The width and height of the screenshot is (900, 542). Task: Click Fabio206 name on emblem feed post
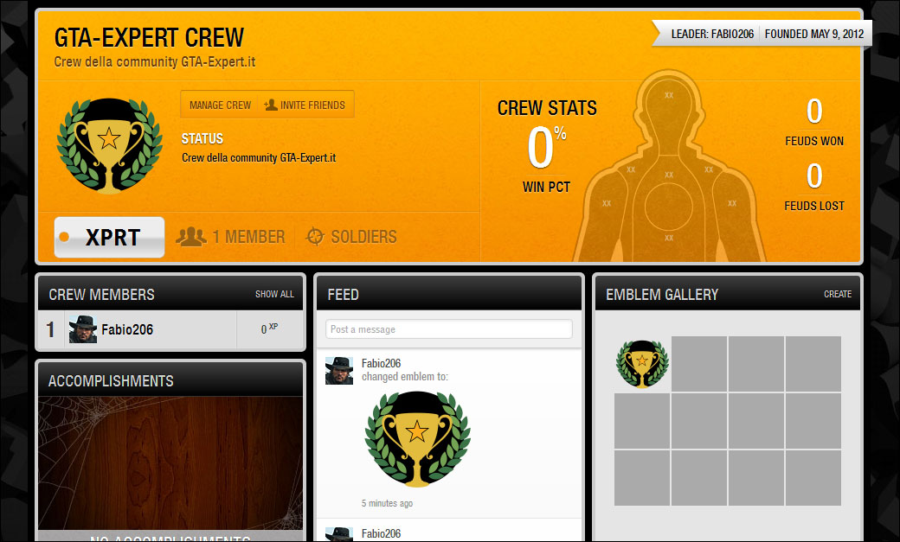point(381,363)
